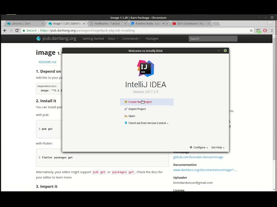Image resolution: width=277 pixels, height=207 pixels.
Task: Close the VoidRealms Tutorial tab
Action: click(x=126, y=24)
